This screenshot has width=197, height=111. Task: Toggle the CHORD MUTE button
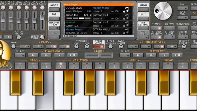183,37
